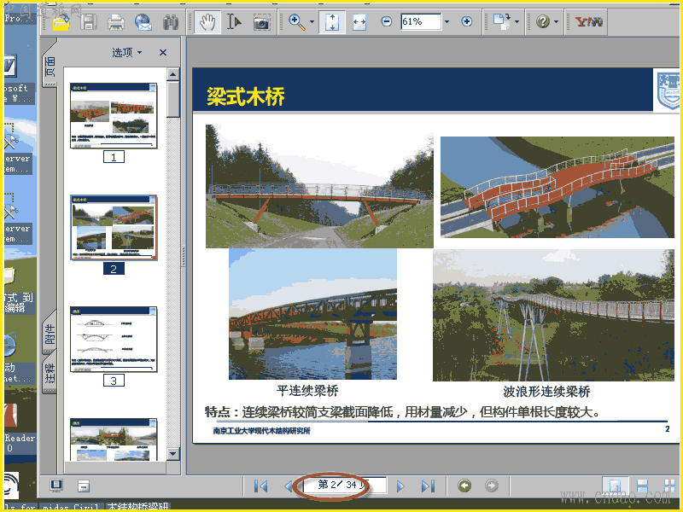Click the full screen monitor icon
683x512 pixels.
56,486
